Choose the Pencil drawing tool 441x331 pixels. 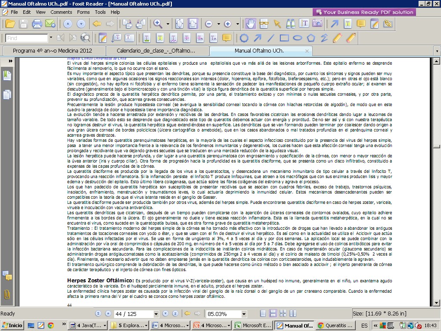(338, 38)
